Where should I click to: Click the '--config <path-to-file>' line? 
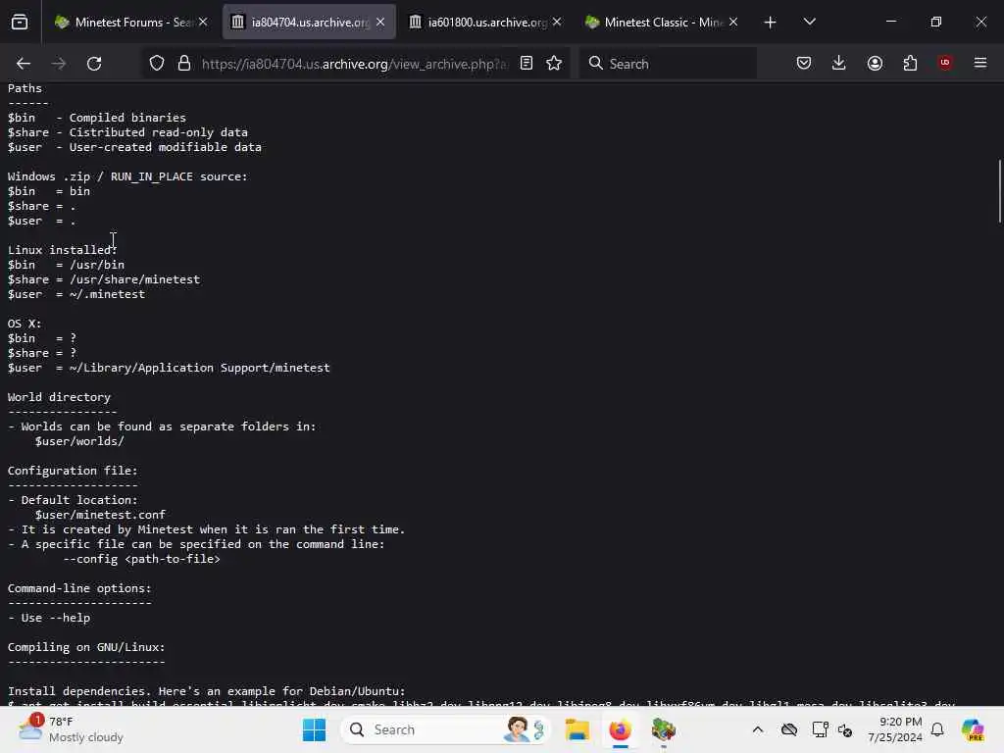coord(141,559)
